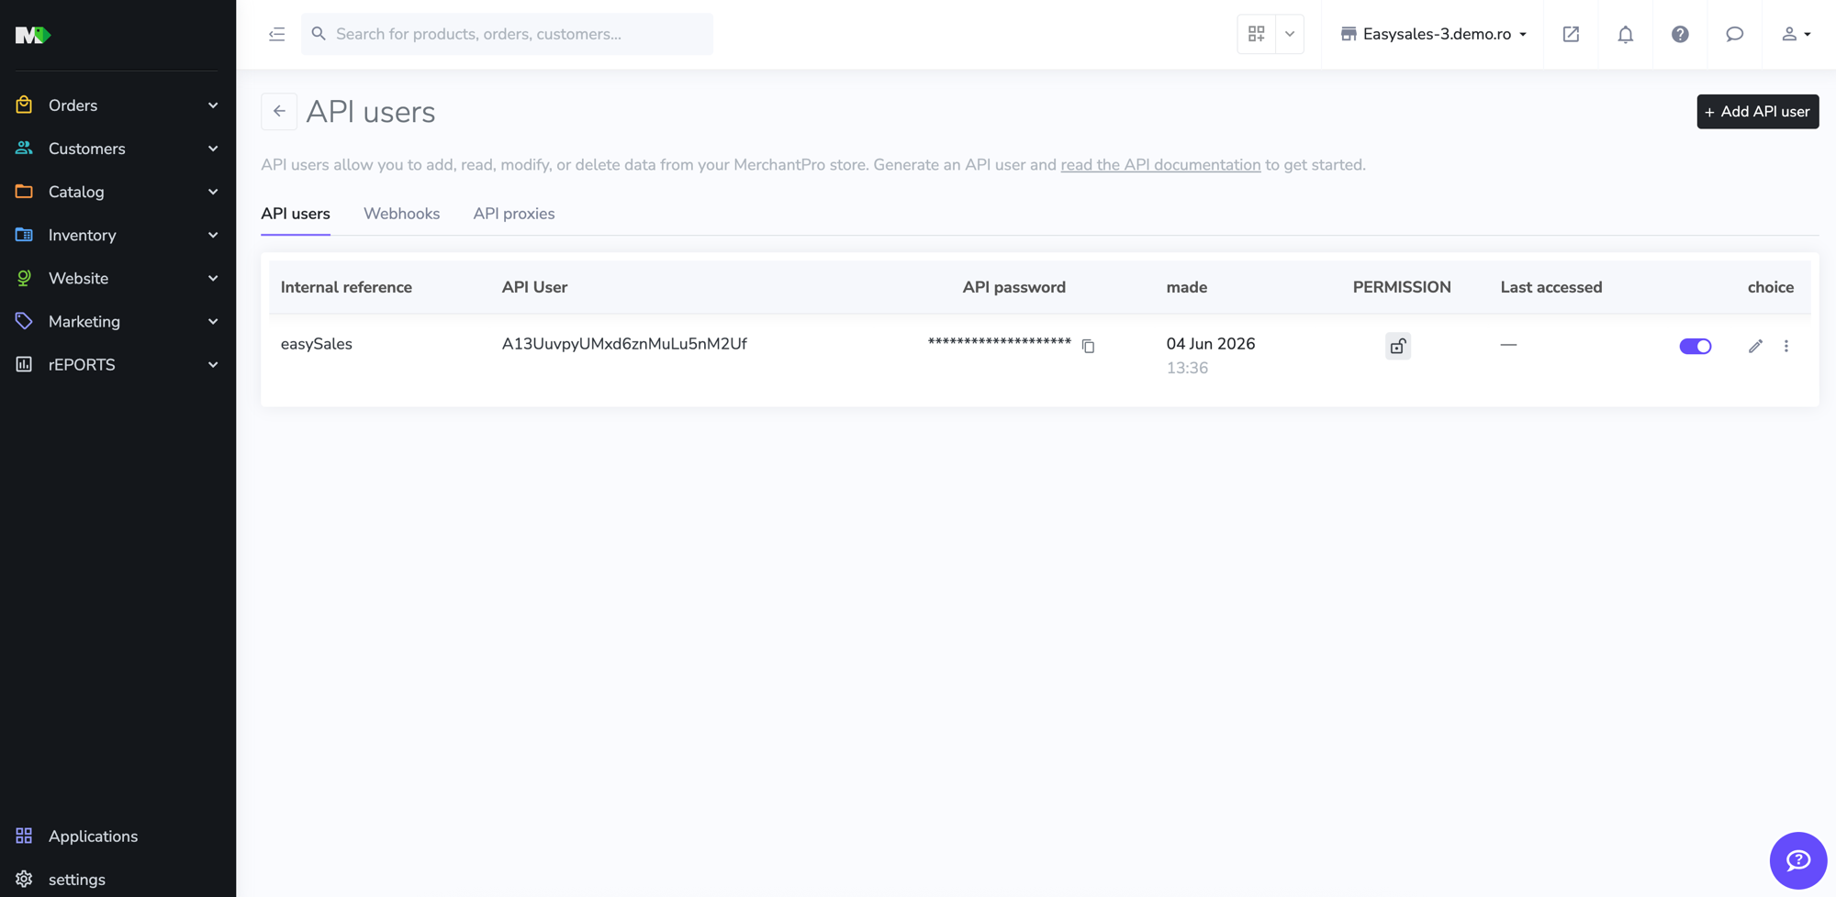Expand the Catalog menu chevron
Image resolution: width=1836 pixels, height=897 pixels.
pos(213,192)
